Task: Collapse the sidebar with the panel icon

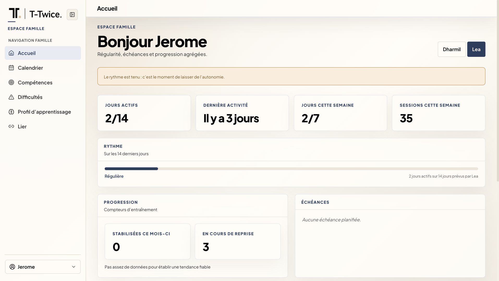Action: pos(72,15)
